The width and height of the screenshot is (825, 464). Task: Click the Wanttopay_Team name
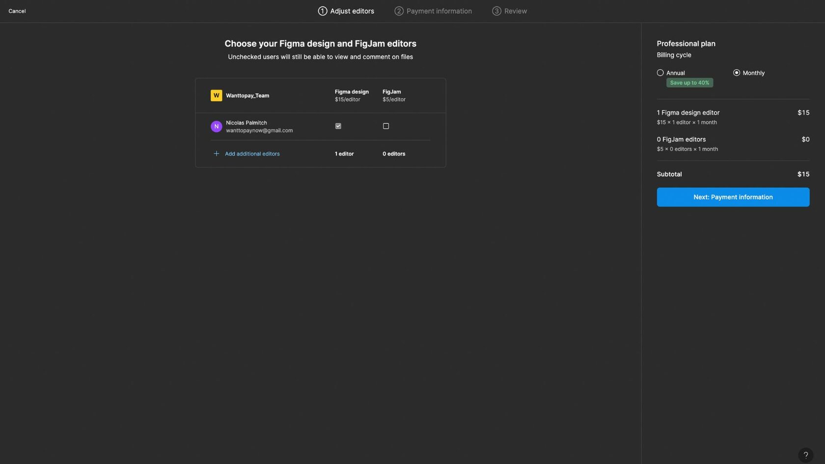click(x=247, y=96)
